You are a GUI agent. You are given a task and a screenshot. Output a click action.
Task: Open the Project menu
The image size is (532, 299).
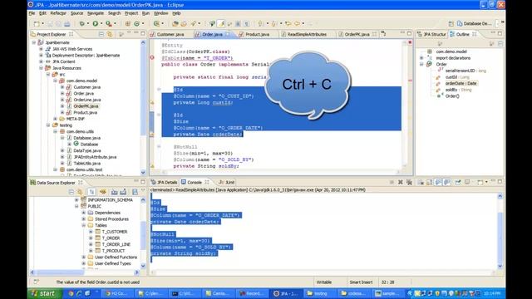131,13
